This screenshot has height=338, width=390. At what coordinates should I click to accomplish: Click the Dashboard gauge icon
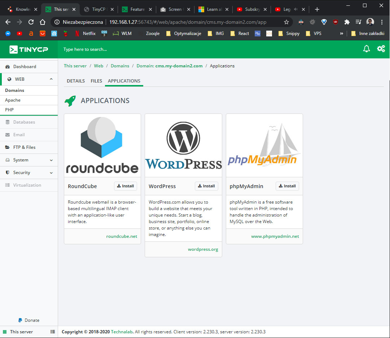click(x=8, y=67)
